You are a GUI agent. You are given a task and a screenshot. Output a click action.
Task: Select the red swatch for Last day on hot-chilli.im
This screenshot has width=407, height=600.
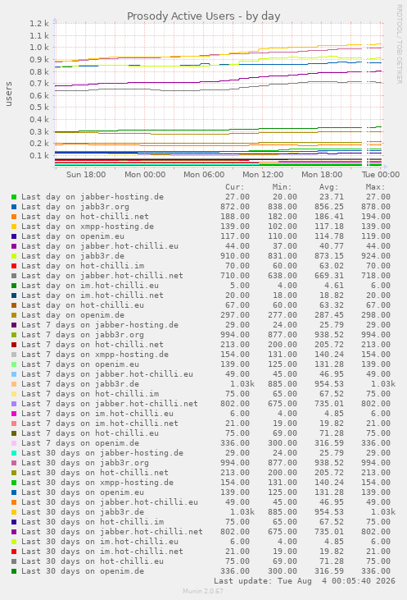tap(14, 266)
